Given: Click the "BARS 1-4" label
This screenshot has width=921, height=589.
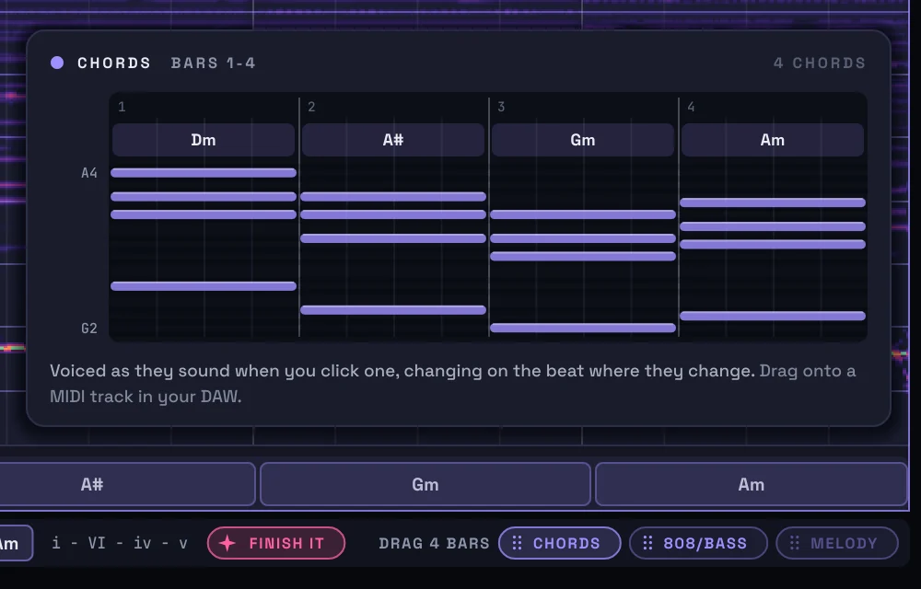Looking at the screenshot, I should tap(214, 63).
